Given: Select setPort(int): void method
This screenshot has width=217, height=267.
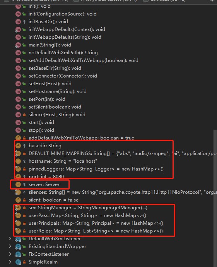Looking at the screenshot, I should (x=47, y=99).
